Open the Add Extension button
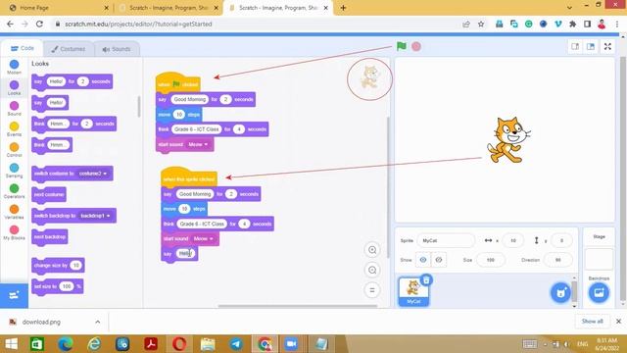This screenshot has width=627, height=353. point(14,296)
